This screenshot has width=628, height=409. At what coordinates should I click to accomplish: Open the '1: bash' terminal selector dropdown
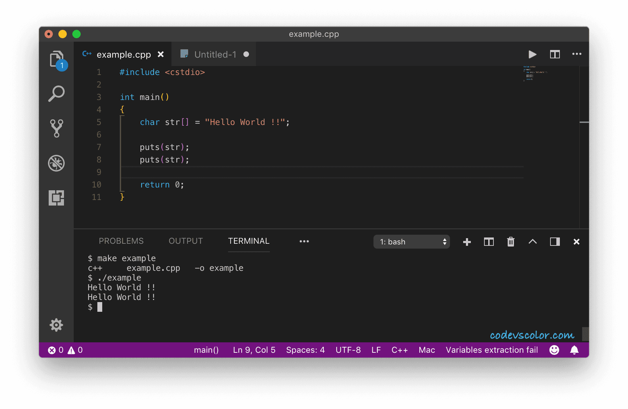pos(411,242)
